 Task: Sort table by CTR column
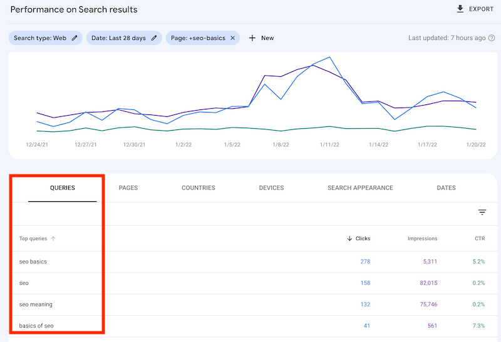pos(479,239)
